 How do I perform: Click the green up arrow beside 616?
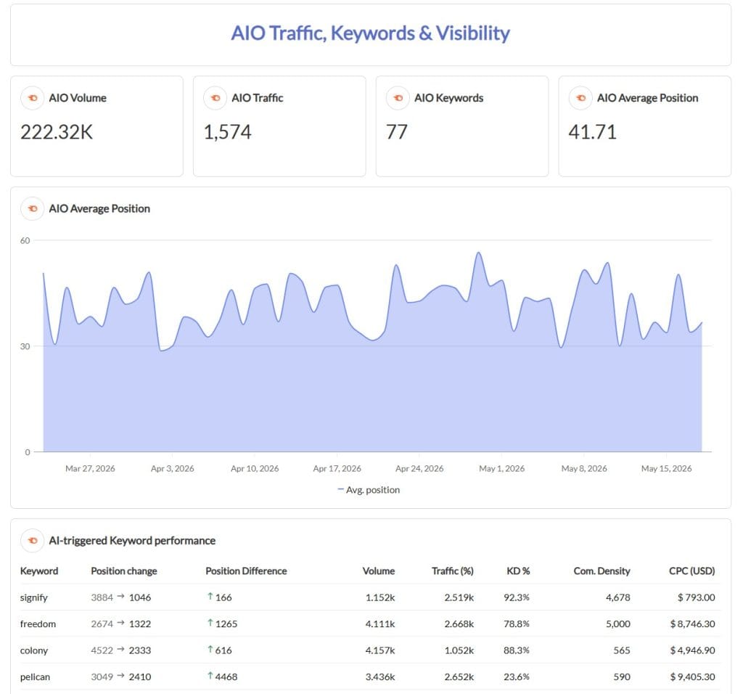210,650
